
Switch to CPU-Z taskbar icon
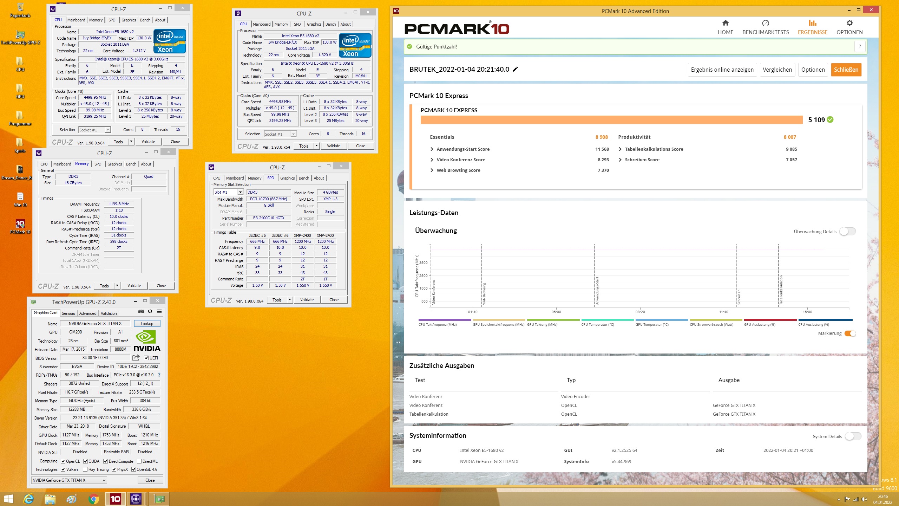point(136,499)
